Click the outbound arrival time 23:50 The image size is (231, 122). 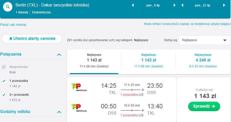[155, 86]
